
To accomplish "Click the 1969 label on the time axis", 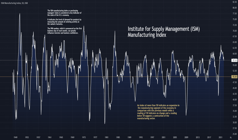I will tap(73, 137).
